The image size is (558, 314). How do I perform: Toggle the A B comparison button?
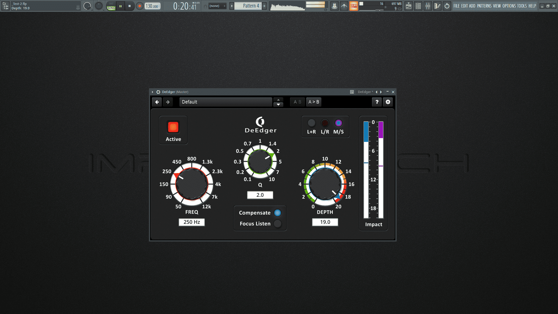pyautogui.click(x=297, y=102)
